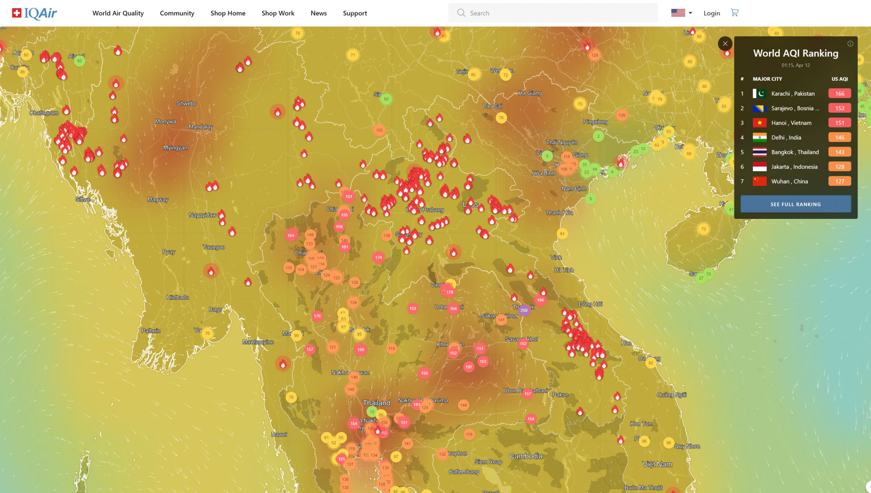Click the Search input field
Screen dimensions: 871x493
pos(553,13)
